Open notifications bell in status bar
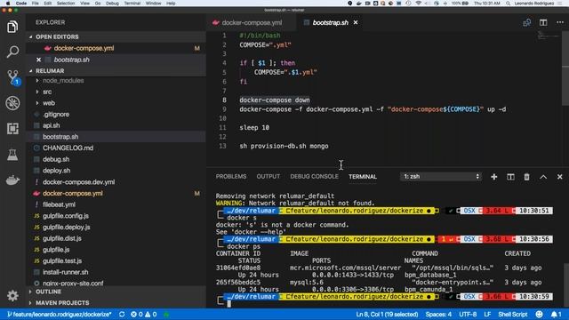 coord(557,314)
